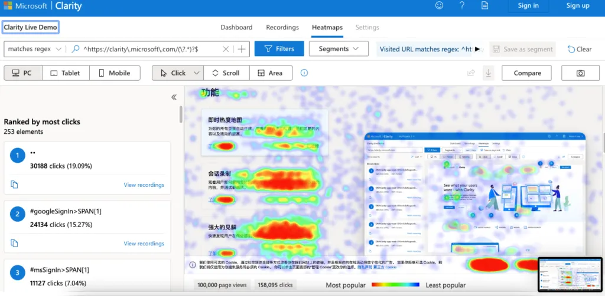The image size is (605, 296).
Task: Add another URL with plus icon
Action: pos(242,49)
